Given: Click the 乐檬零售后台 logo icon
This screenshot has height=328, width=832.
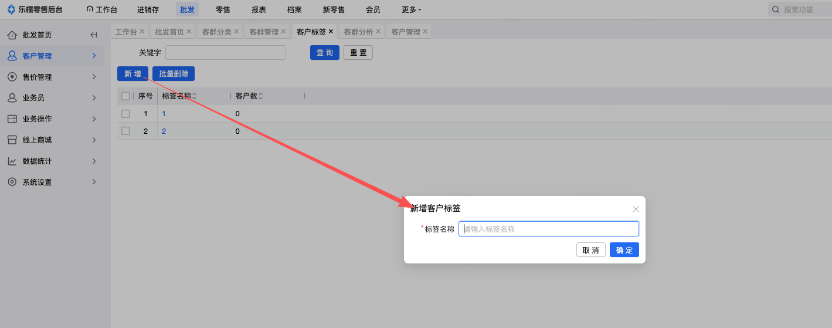Looking at the screenshot, I should 11,9.
